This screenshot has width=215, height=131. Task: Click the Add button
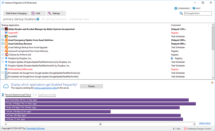pos(38,13)
